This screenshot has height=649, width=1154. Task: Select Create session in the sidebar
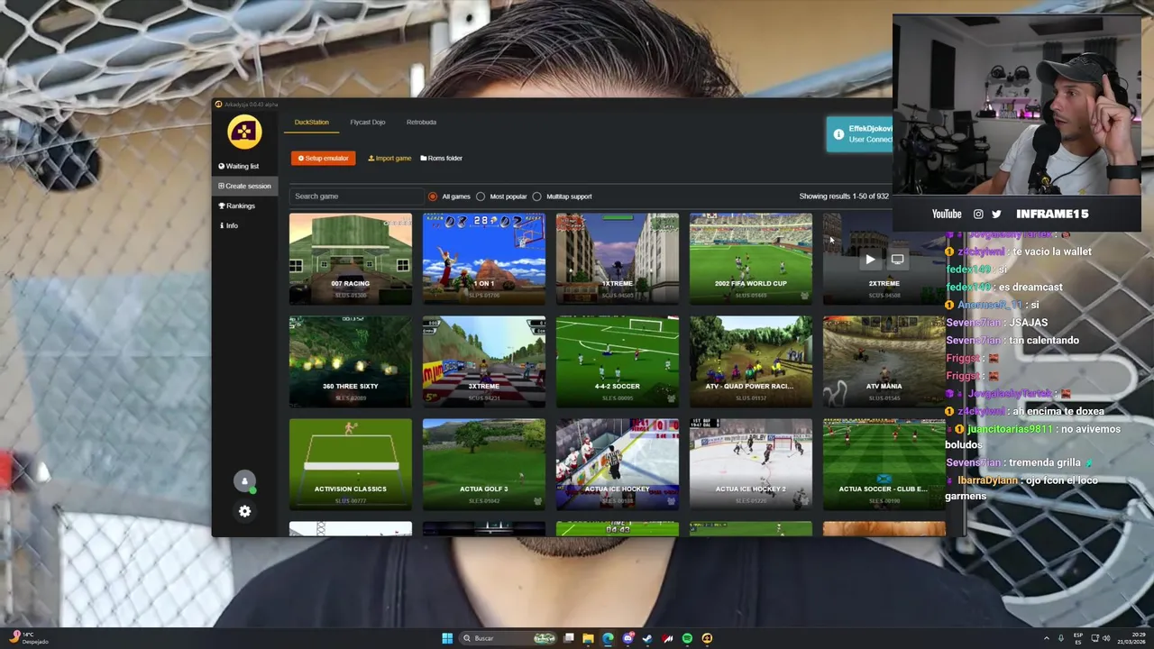tap(244, 186)
